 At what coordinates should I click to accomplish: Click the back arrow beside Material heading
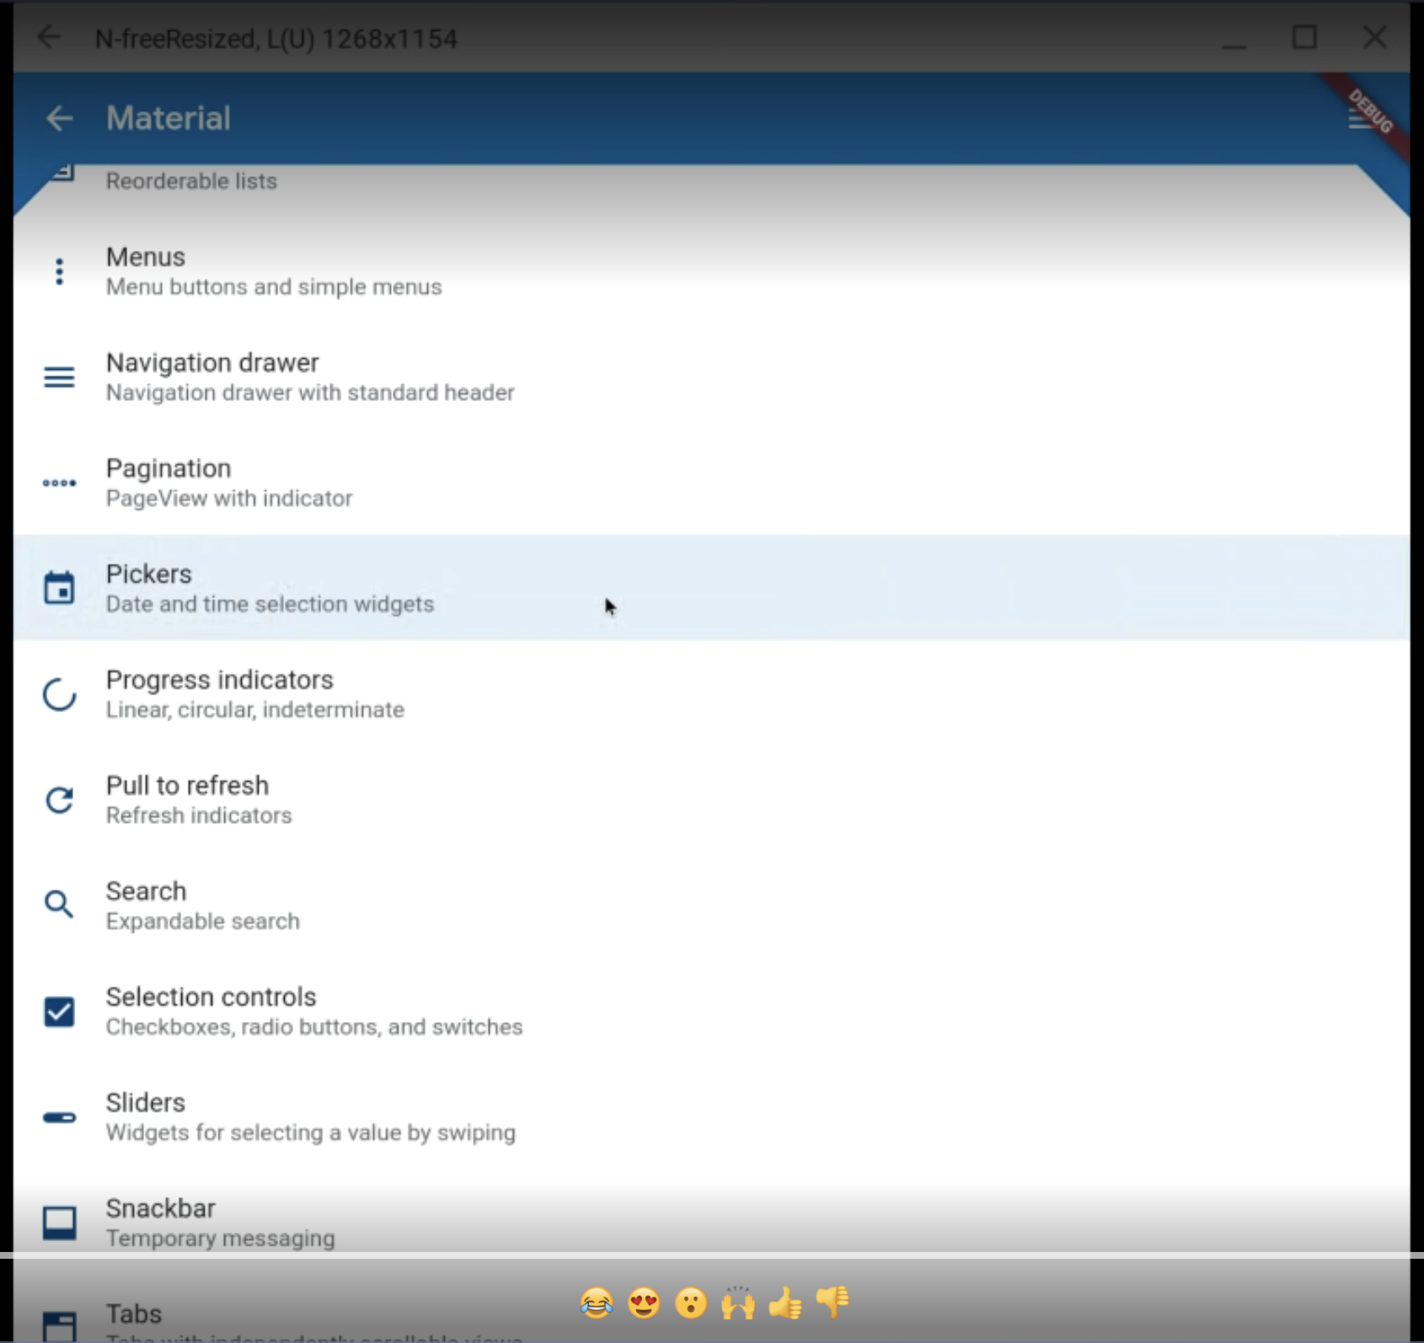click(x=61, y=119)
